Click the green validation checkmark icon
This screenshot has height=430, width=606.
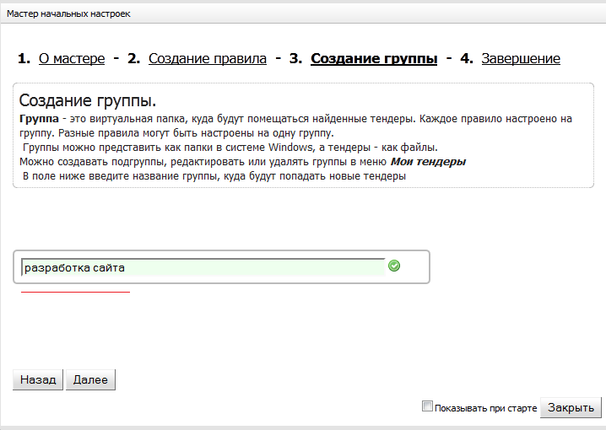point(394,266)
